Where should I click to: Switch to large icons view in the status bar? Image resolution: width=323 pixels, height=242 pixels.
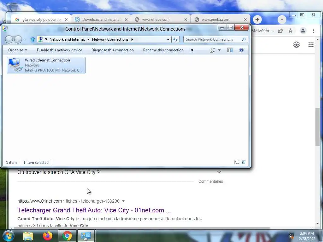click(244, 162)
